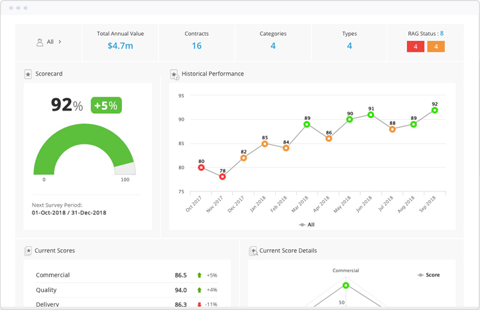Click the Current Score Details panel icon
The width and height of the screenshot is (480, 310).
253,251
